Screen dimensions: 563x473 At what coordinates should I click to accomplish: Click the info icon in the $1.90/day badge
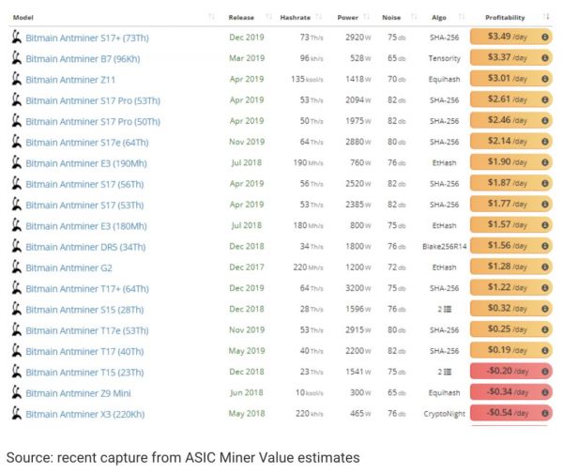[544, 163]
